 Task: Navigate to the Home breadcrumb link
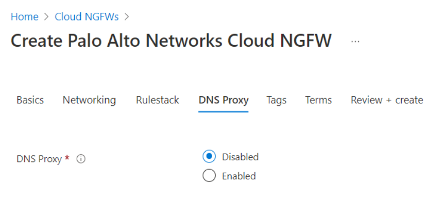point(25,17)
